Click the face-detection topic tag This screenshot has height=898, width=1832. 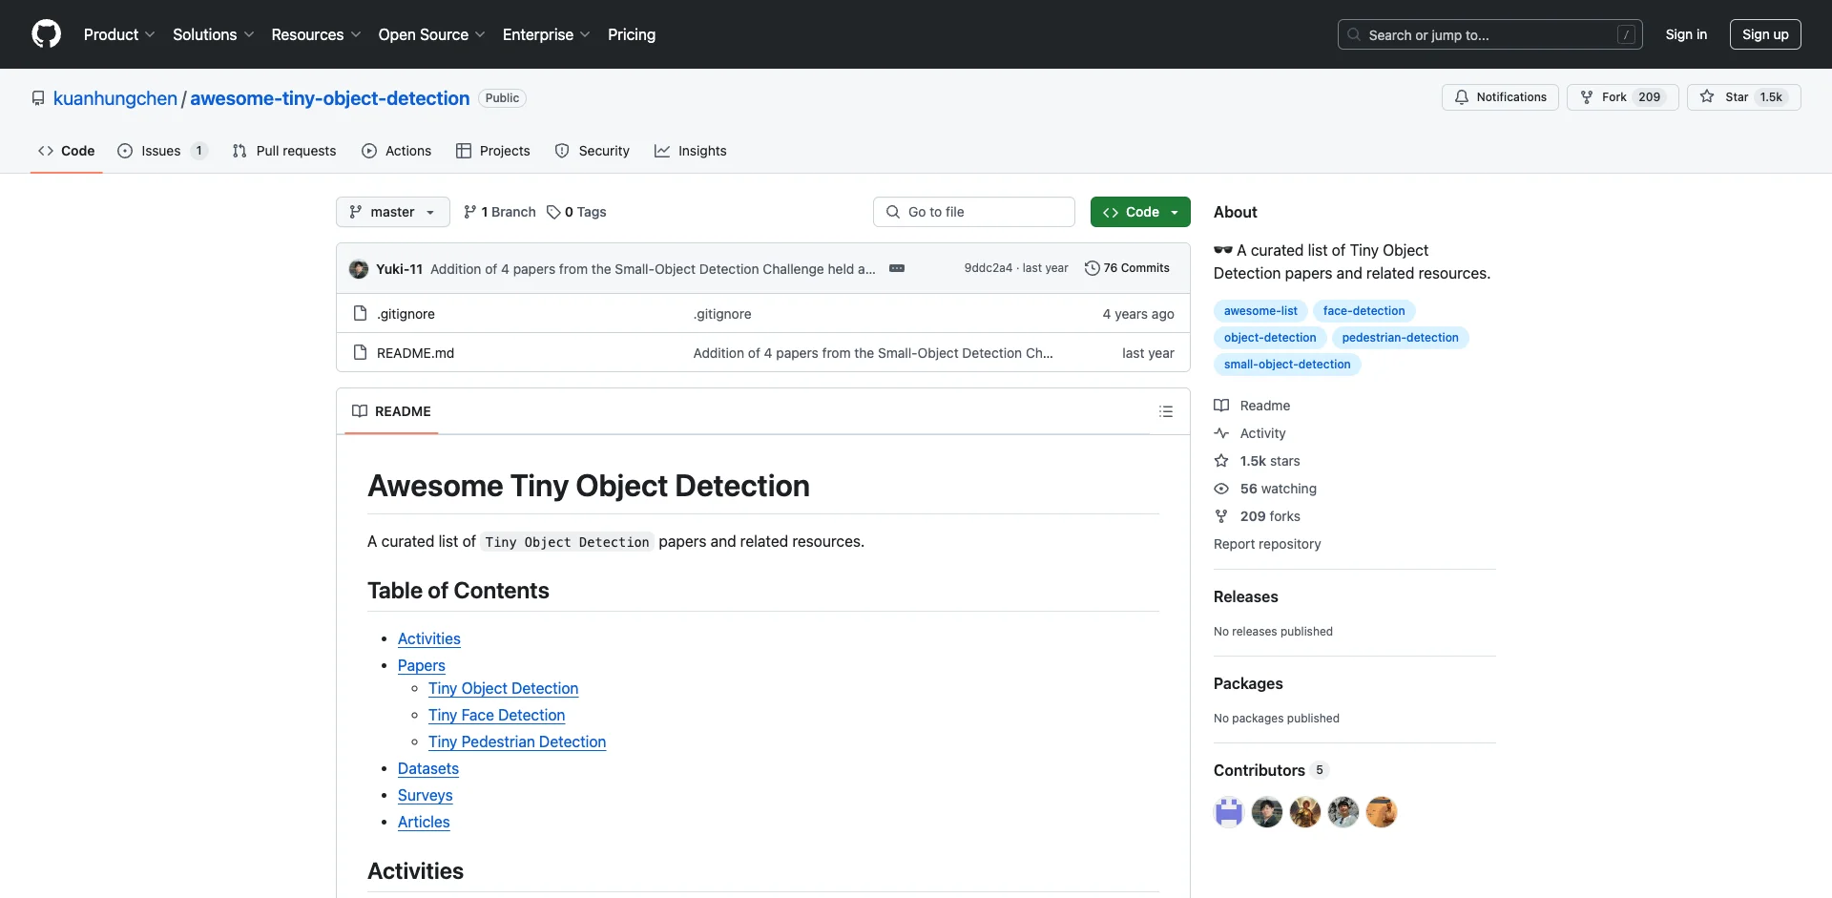tap(1364, 311)
